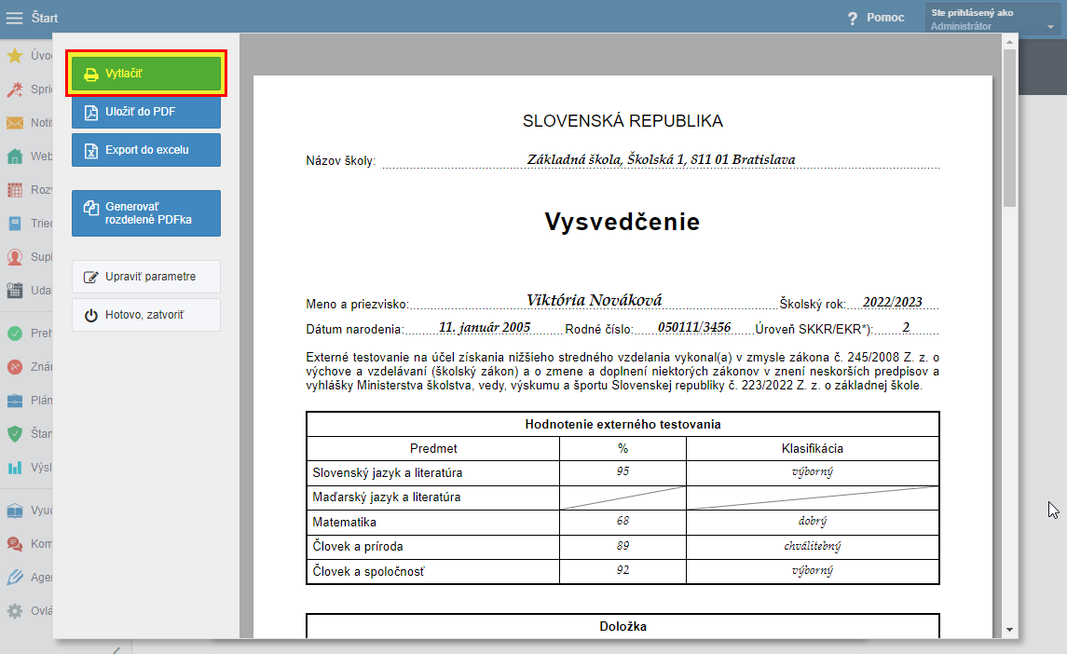
Task: Click the Predmet column header
Action: (433, 448)
